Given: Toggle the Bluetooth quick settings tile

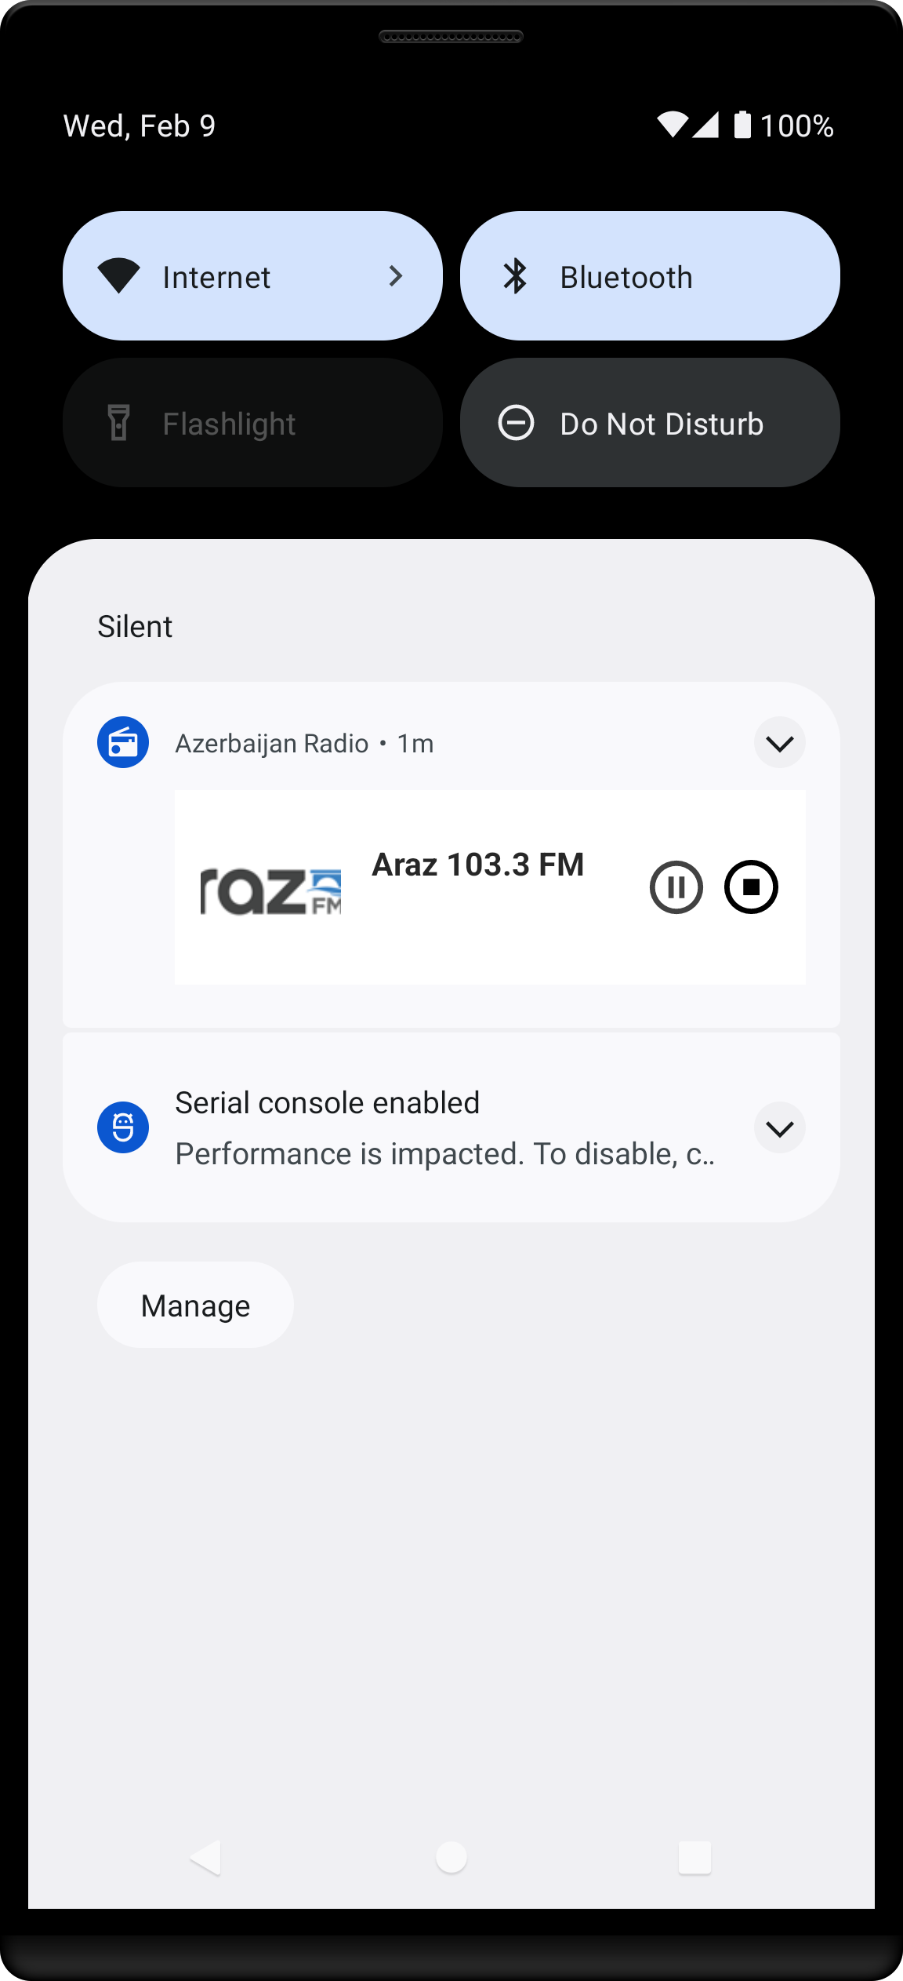Looking at the screenshot, I should click(x=650, y=276).
